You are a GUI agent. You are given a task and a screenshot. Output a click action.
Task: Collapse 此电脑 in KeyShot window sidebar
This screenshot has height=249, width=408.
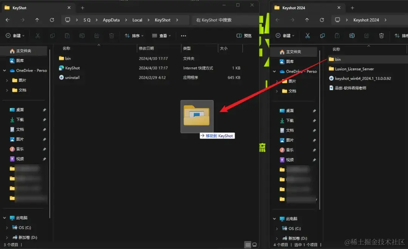click(x=5, y=218)
